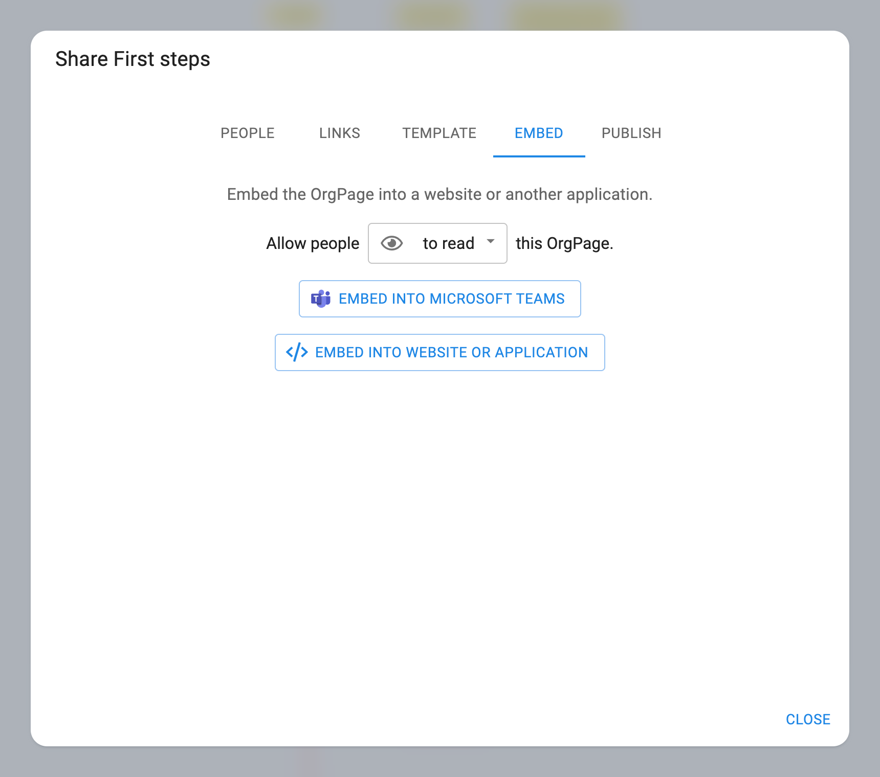Click the blue underline beneath Embed tab
This screenshot has height=777, width=880.
[x=539, y=156]
